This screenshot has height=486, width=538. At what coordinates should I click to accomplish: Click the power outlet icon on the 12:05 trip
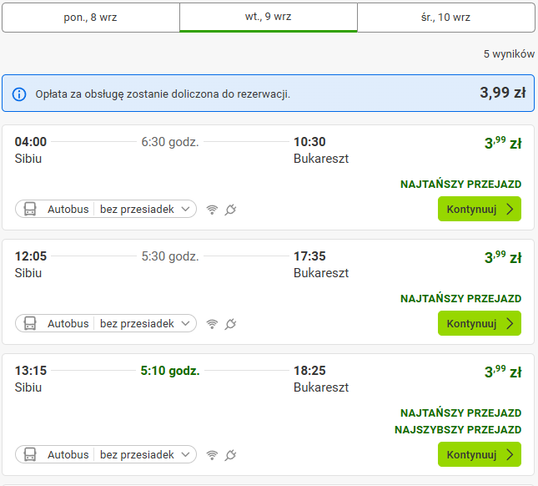(x=230, y=323)
